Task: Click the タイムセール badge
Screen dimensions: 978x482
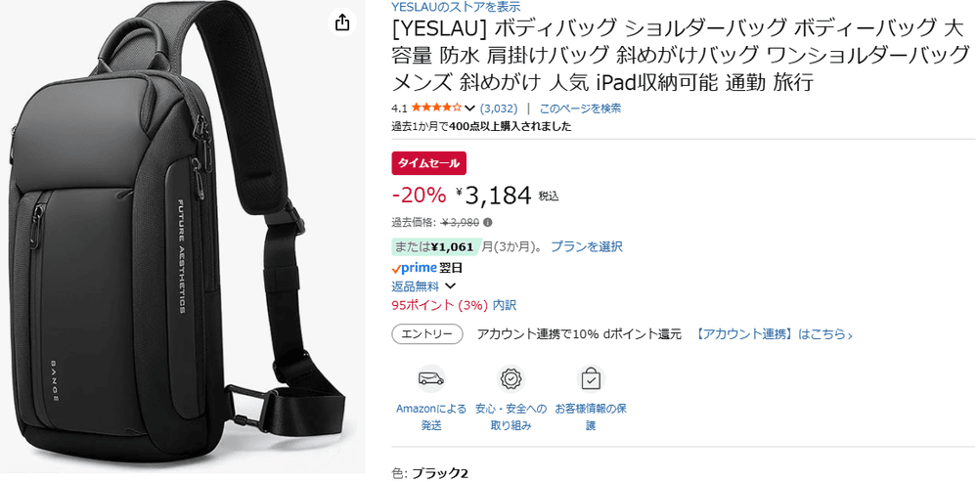Action: tap(429, 163)
